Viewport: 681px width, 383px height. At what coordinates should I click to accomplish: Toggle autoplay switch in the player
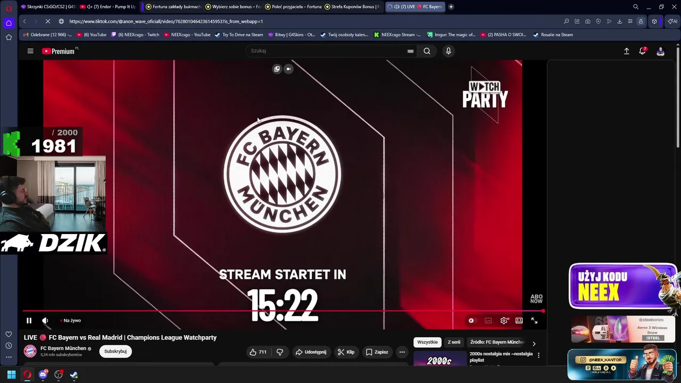pyautogui.click(x=471, y=321)
